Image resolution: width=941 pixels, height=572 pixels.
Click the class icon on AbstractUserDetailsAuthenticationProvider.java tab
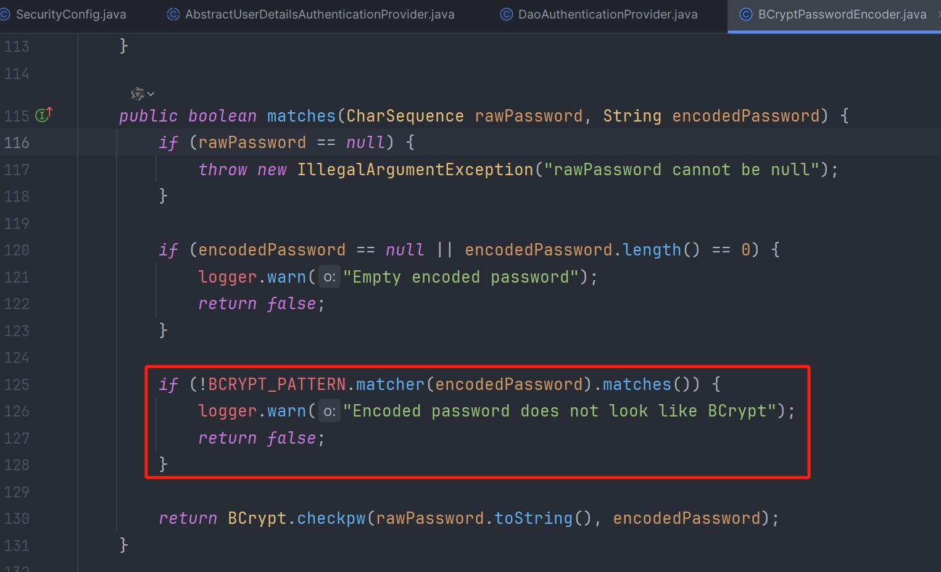tap(173, 14)
